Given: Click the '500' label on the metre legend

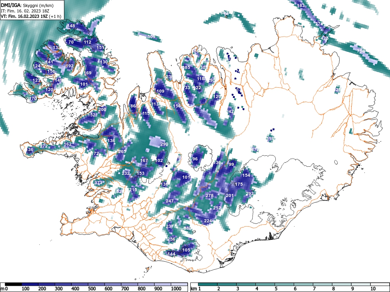Looking at the screenshot, I should point(92,289).
